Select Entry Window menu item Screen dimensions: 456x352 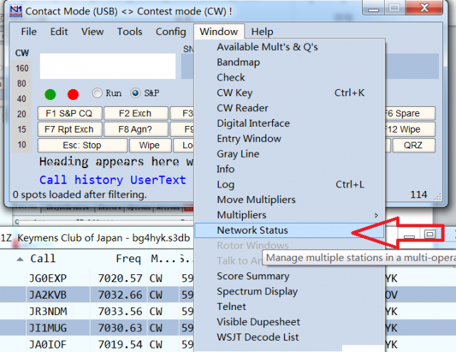[289, 138]
